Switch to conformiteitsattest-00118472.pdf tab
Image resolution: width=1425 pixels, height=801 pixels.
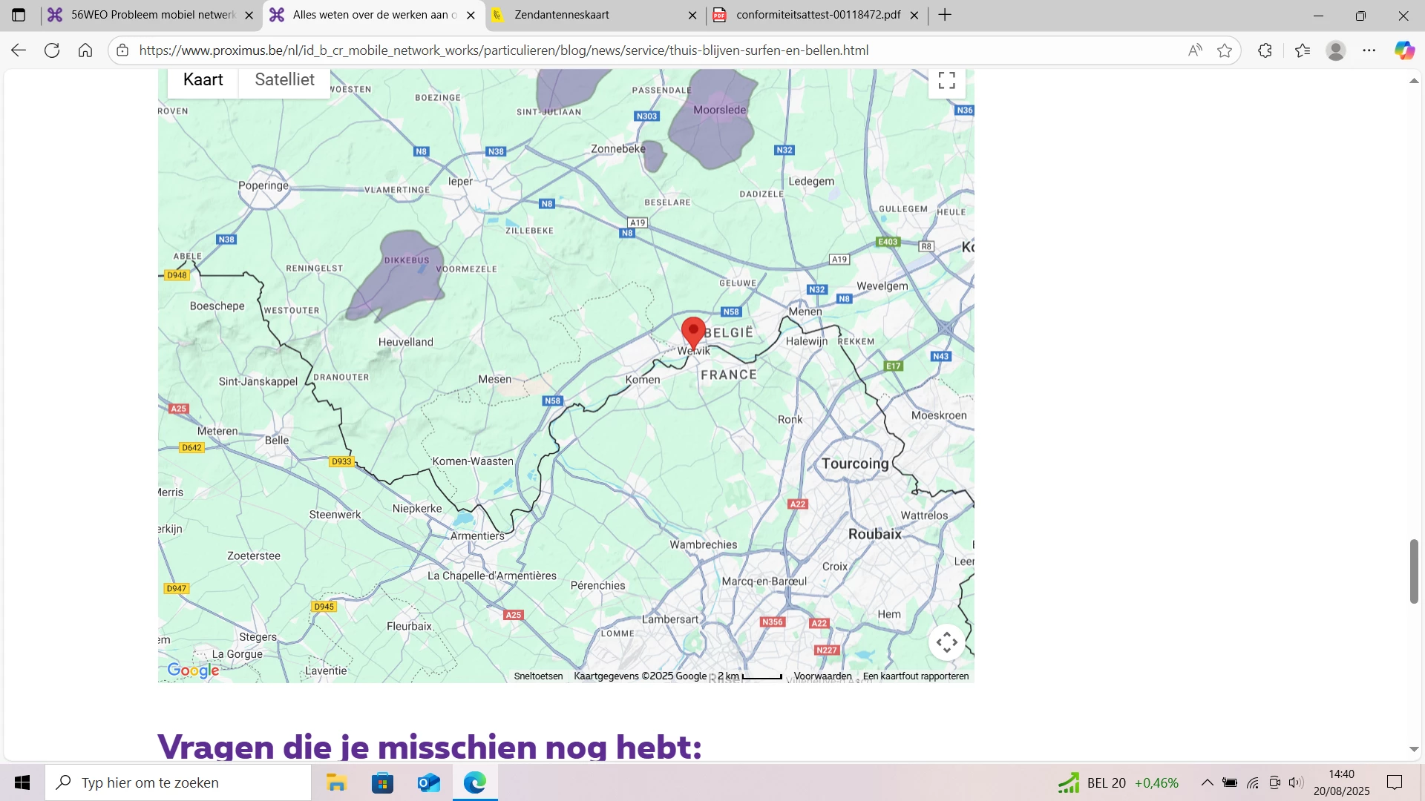(x=816, y=15)
